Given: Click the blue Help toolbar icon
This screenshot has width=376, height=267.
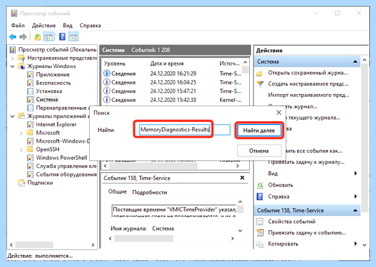Looking at the screenshot, I should [62, 36].
